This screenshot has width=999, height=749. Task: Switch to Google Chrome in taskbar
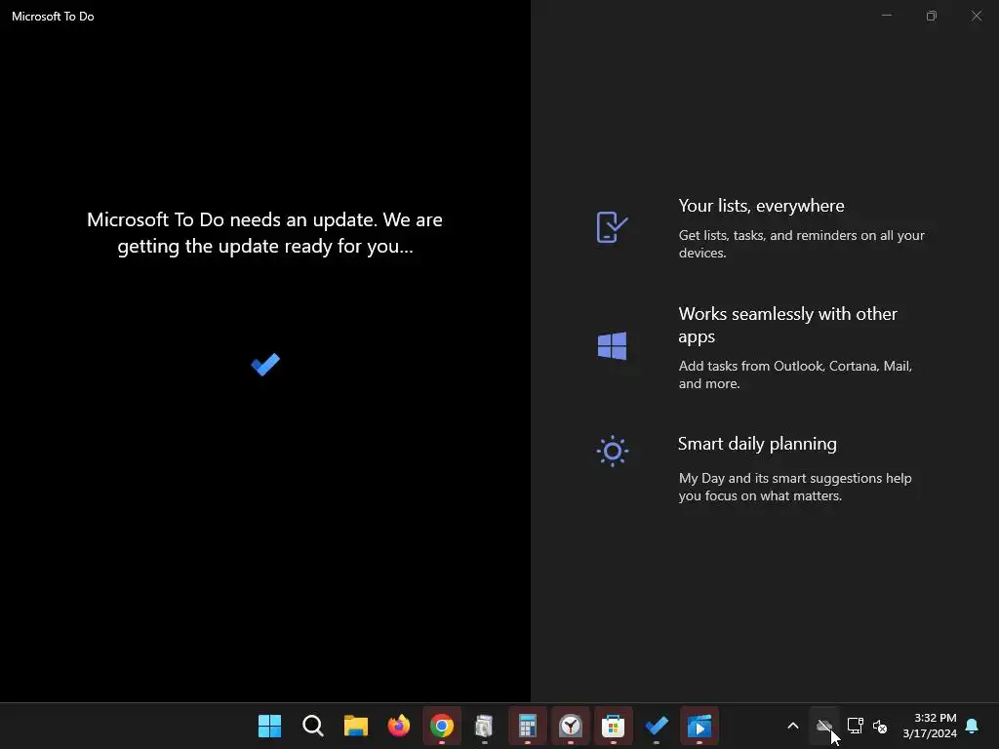pyautogui.click(x=442, y=726)
